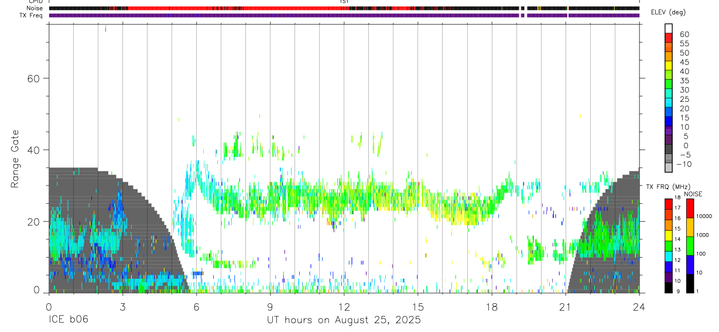Click the '3' hour tick on time axis
Screen dimensions: 719x332
click(x=122, y=307)
